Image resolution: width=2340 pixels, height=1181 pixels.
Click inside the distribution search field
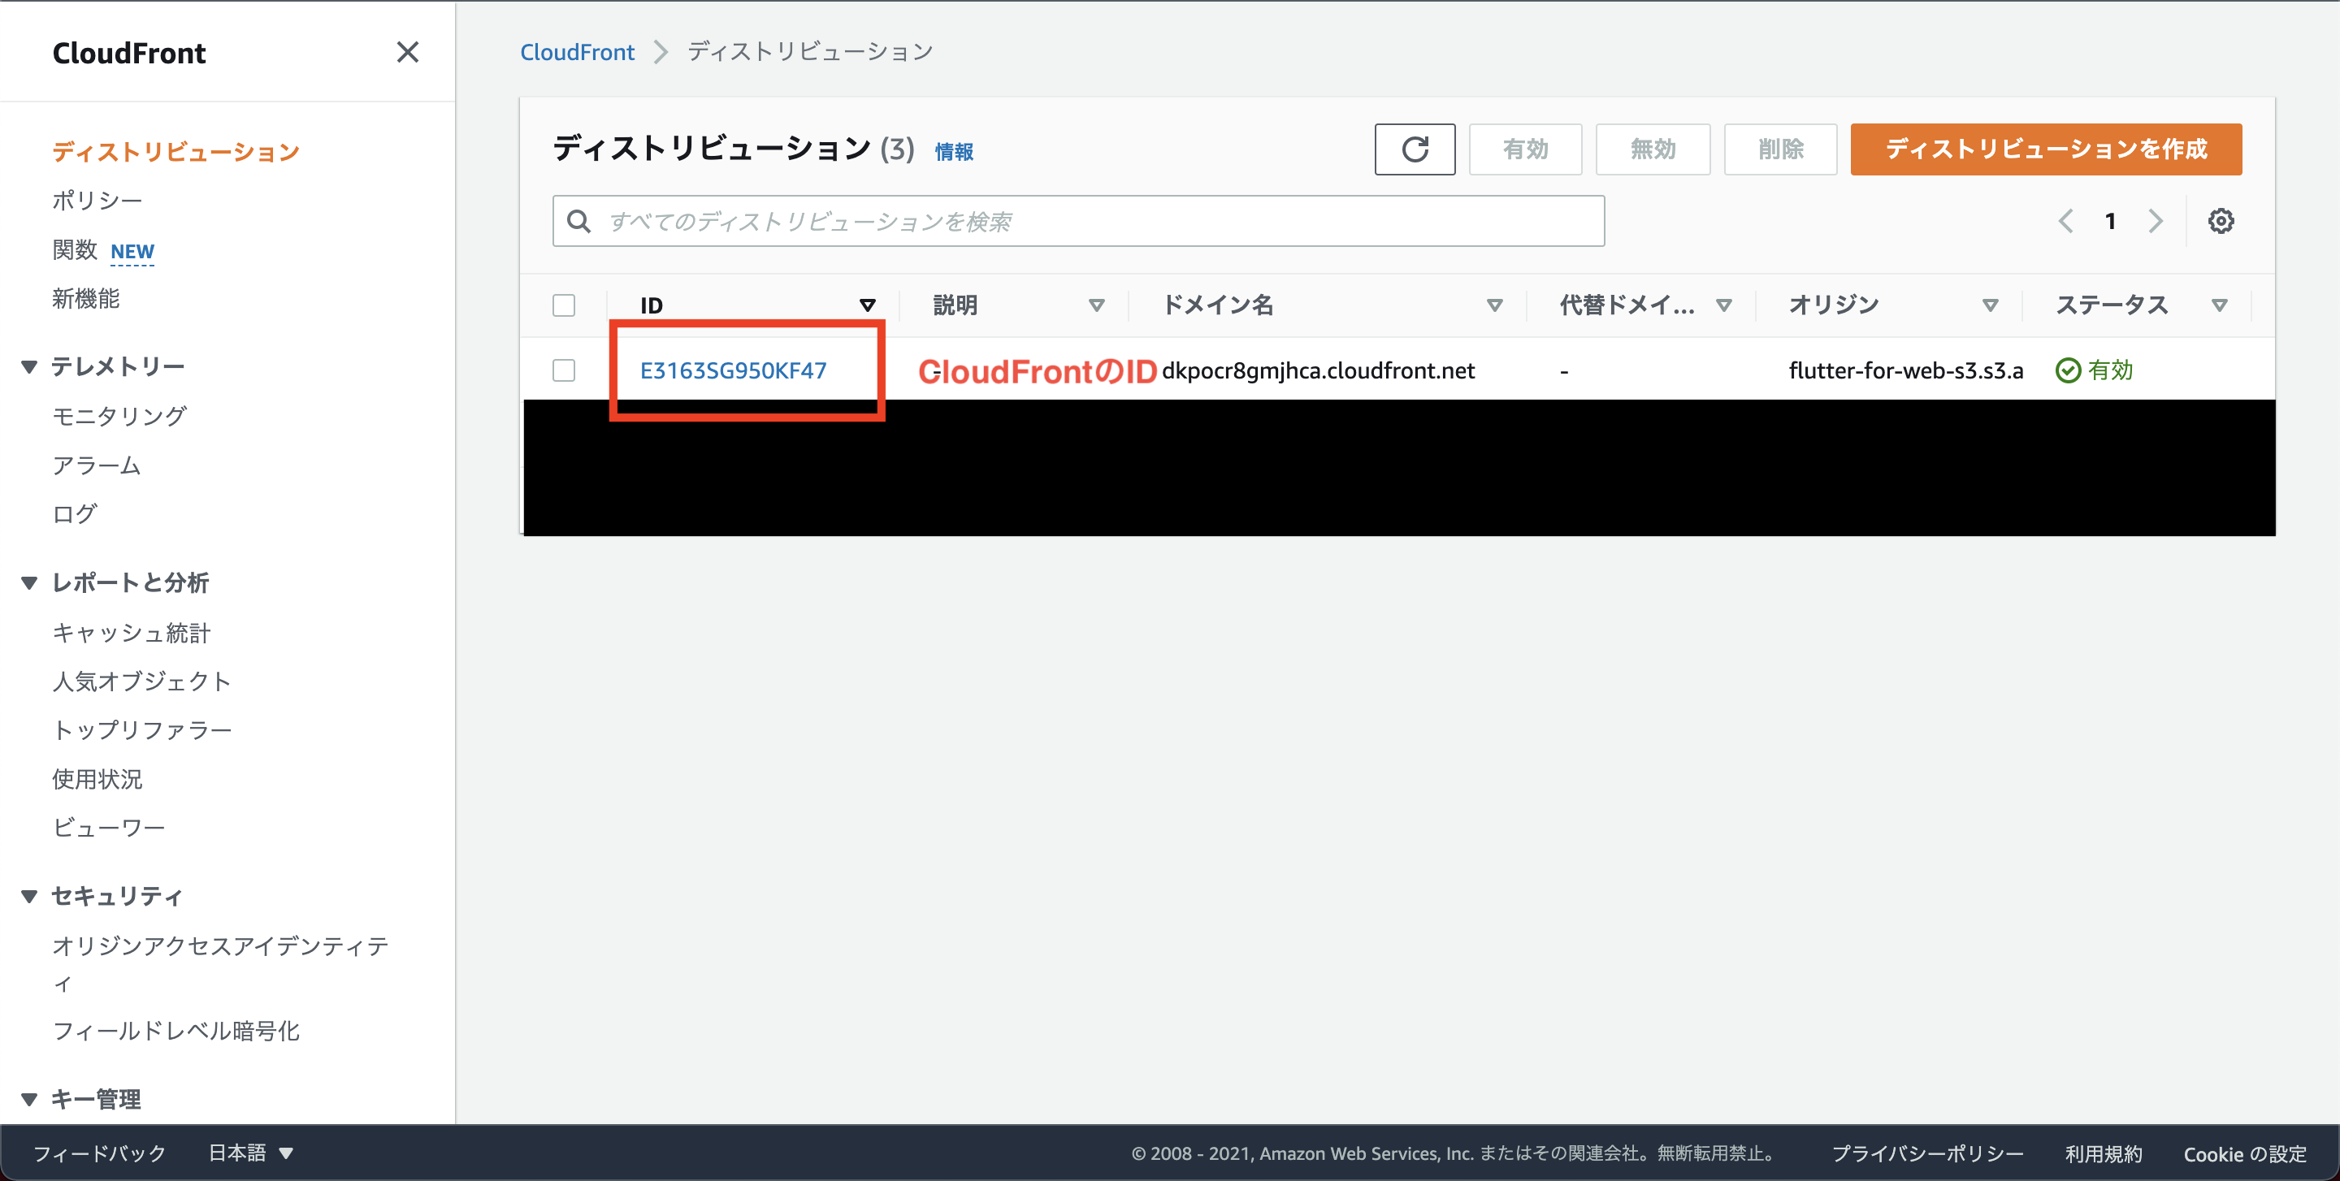click(x=999, y=219)
